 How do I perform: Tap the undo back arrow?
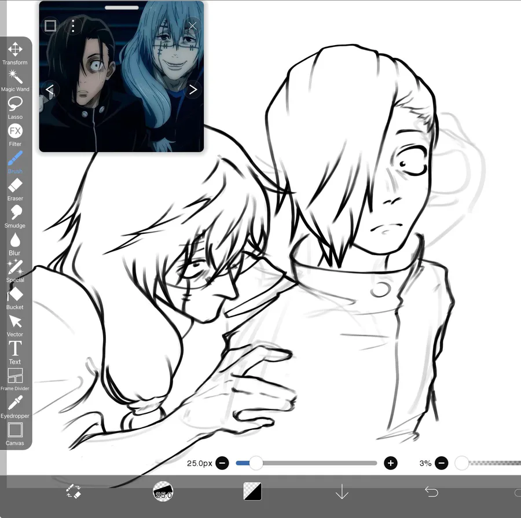431,491
